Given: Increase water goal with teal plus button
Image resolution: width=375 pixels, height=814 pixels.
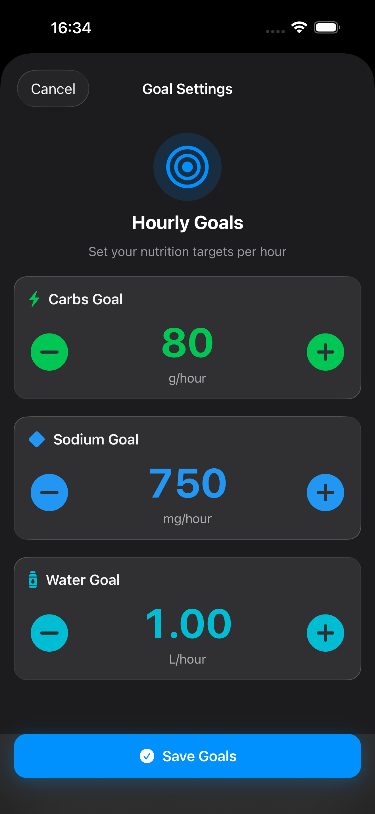Looking at the screenshot, I should tap(325, 633).
